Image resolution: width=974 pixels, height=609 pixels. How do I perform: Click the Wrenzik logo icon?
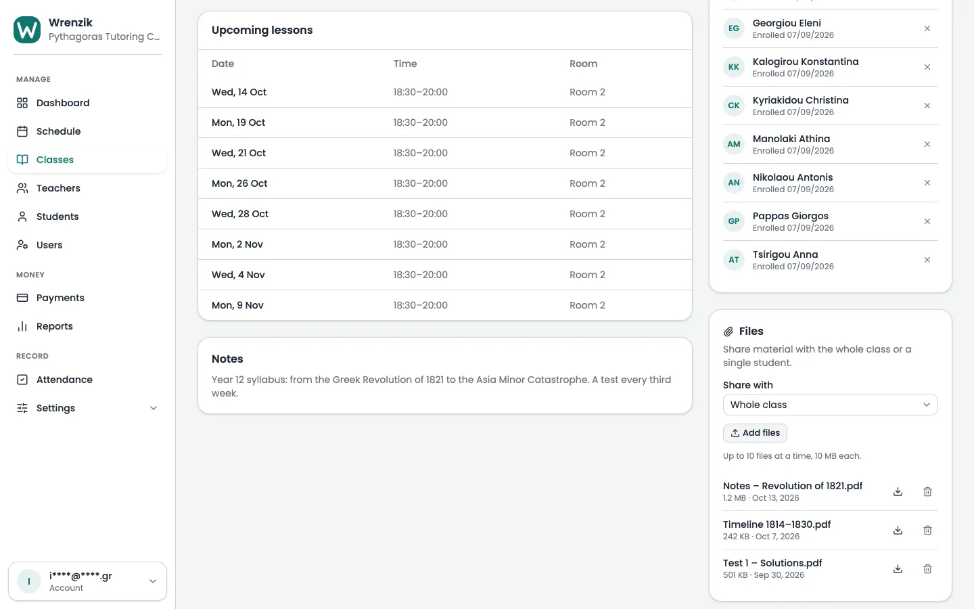pyautogui.click(x=27, y=30)
